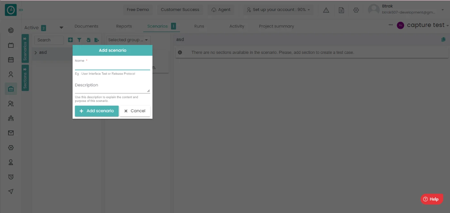Expand the sidebar with double-chevron arrows
The height and width of the screenshot is (213, 450).
[21, 10]
